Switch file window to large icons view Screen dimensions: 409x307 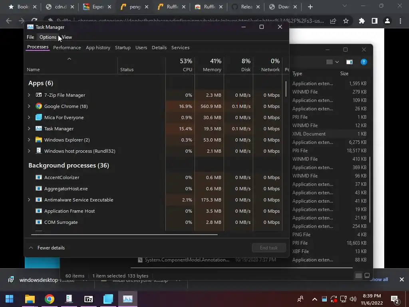click(367, 275)
